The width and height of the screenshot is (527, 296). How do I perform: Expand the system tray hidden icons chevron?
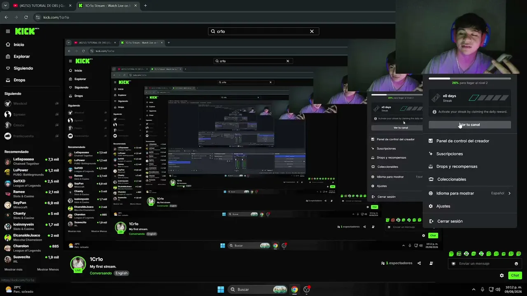tap(474, 289)
